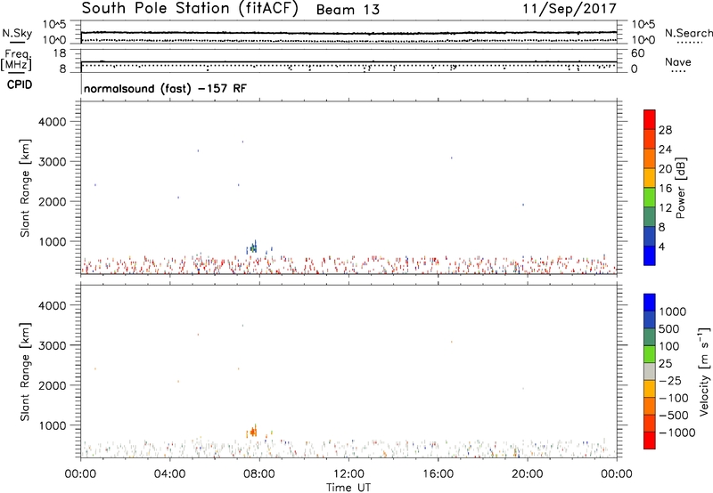
Task: Click the "20:00" time tick label
Action: 528,474
